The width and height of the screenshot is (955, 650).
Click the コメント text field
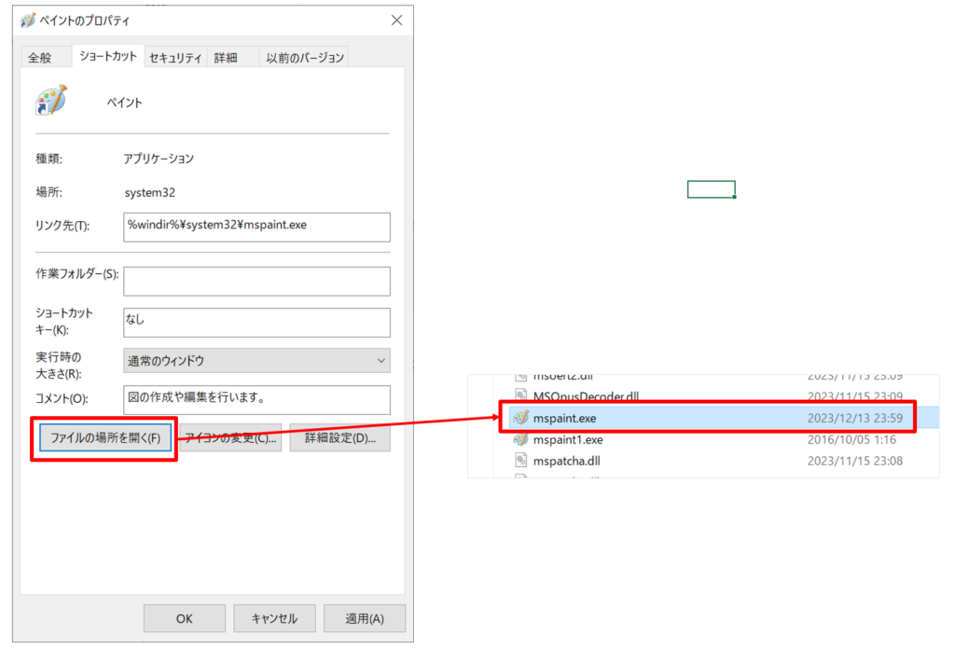click(256, 400)
